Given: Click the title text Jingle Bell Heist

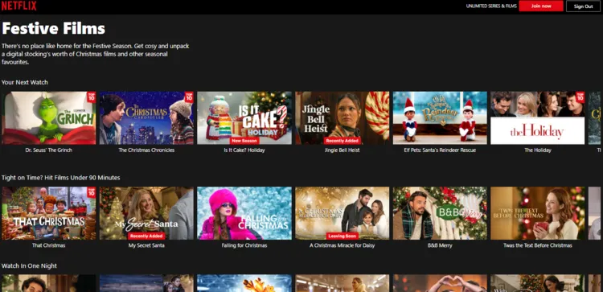Looking at the screenshot, I should click(343, 150).
